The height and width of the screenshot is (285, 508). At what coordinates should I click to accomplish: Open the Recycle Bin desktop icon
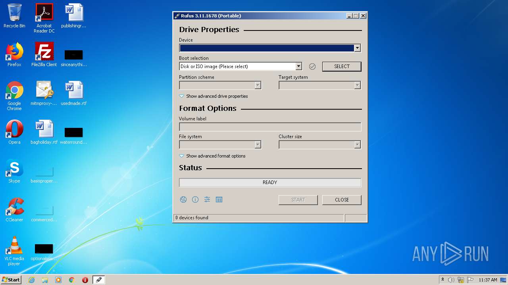[14, 16]
